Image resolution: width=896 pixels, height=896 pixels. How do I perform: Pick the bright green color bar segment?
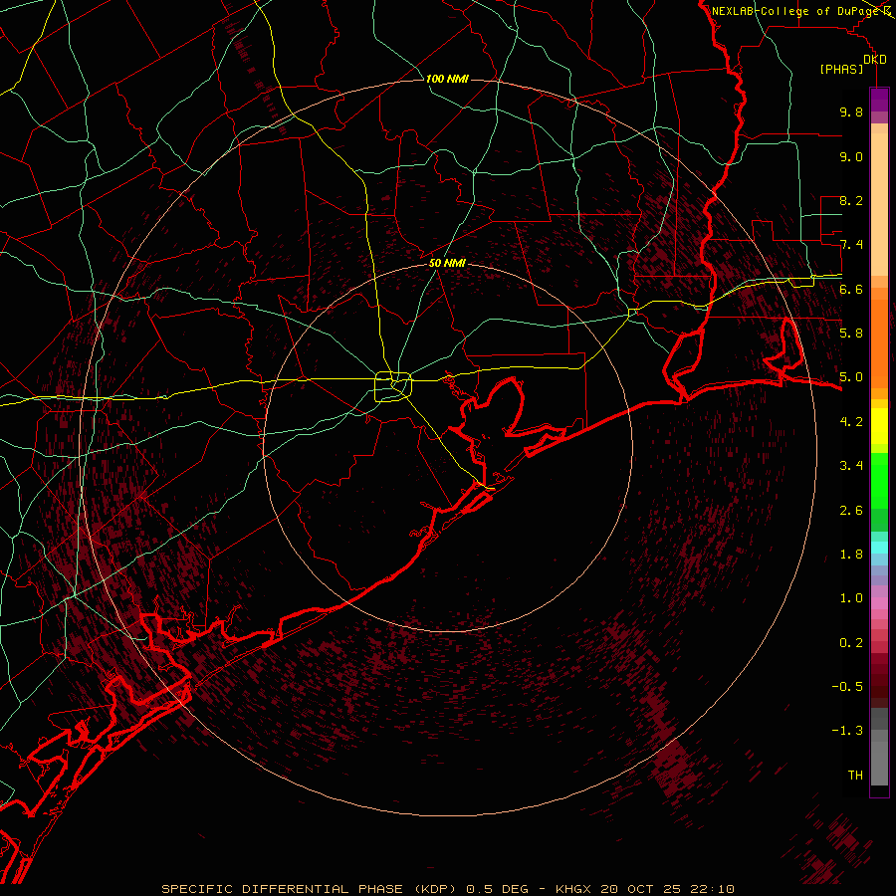pyautogui.click(x=879, y=480)
